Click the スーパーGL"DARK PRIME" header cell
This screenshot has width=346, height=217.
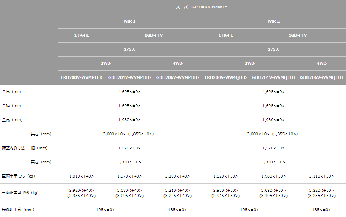coord(202,7)
